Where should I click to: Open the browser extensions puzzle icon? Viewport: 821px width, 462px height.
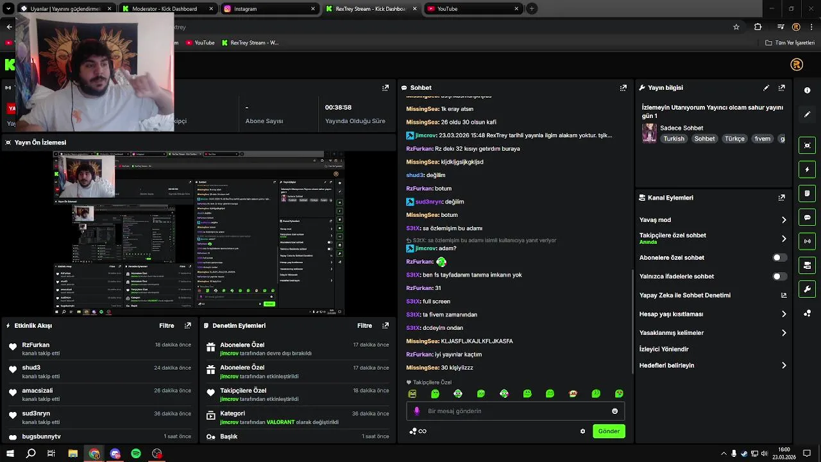pos(758,27)
